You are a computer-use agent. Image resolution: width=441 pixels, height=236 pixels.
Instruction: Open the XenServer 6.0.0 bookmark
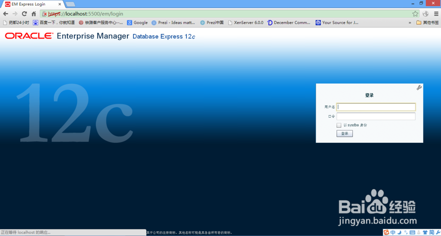pyautogui.click(x=246, y=23)
